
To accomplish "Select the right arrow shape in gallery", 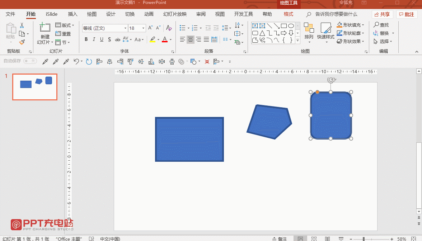I will [283, 33].
